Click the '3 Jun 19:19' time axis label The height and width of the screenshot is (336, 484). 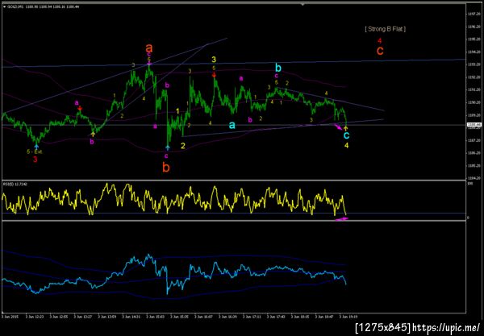[x=348, y=317]
